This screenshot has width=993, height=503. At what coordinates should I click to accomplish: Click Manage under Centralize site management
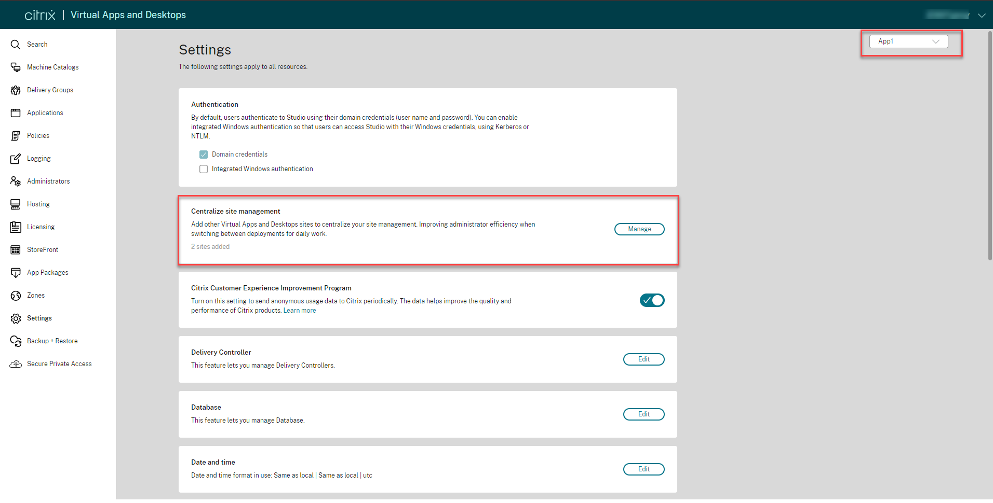tap(639, 229)
